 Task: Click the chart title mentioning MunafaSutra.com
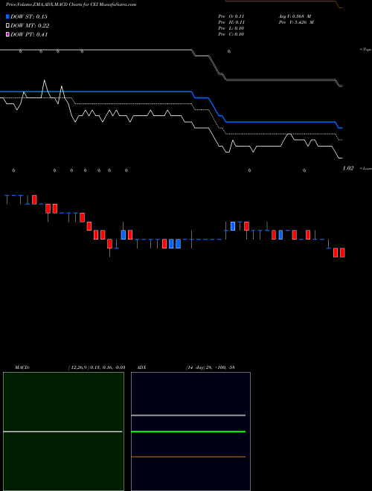pos(71,4)
